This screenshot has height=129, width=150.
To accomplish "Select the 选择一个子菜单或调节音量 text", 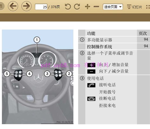I will pyautogui.click(x=110, y=56).
